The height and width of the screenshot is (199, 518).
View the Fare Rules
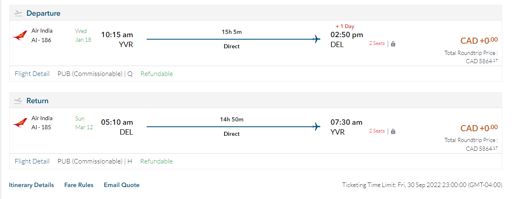[79, 185]
